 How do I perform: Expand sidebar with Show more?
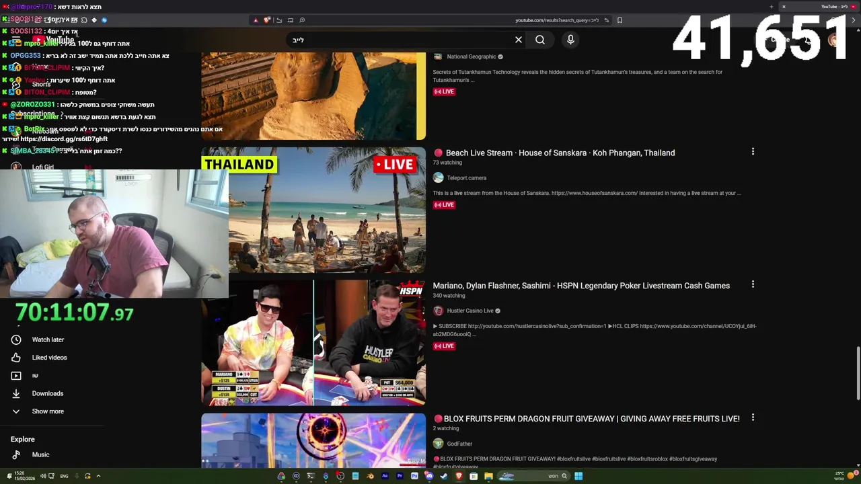tap(48, 411)
